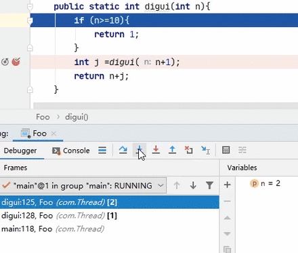
Task: Open the frames filter funnel icon
Action: 209,186
